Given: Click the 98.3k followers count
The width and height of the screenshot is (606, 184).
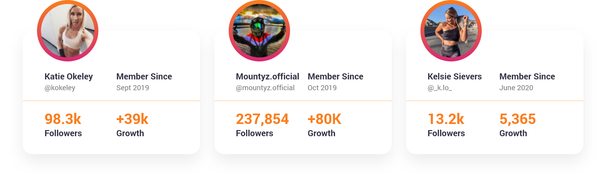Looking at the screenshot, I should click(63, 119).
